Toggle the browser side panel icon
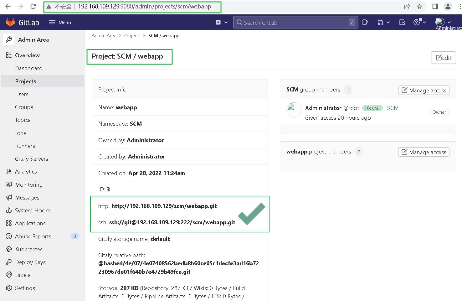The width and height of the screenshot is (462, 301). [435, 6]
